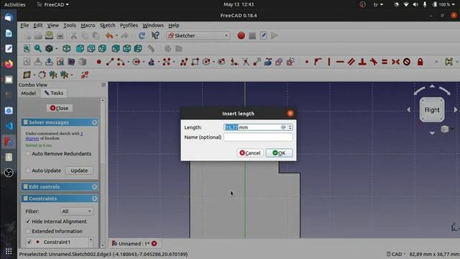
Task: Switch to the Model tab
Action: coord(29,93)
